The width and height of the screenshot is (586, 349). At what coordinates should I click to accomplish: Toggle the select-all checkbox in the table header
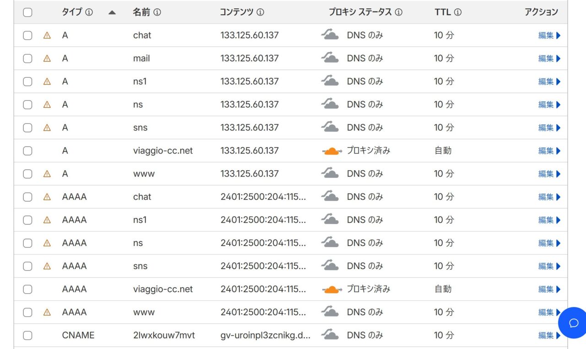point(27,12)
